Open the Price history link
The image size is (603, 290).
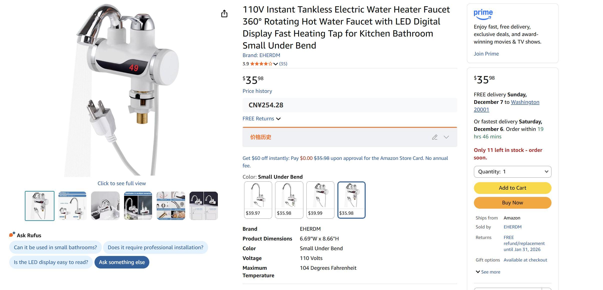[257, 91]
